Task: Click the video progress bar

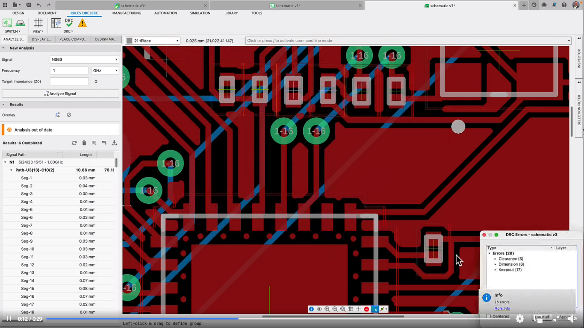Action: click(278, 319)
